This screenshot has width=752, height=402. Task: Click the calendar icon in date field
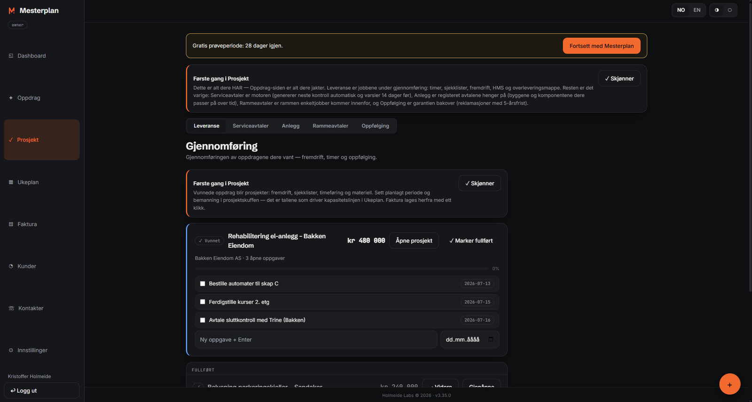click(491, 339)
